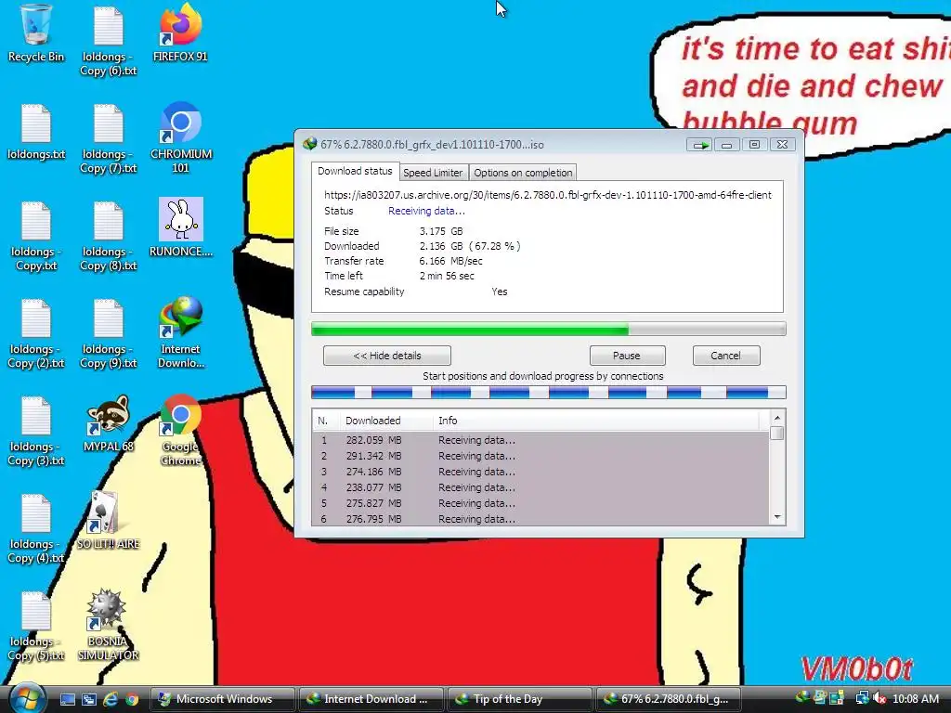Select the loldongs - Copy (7).txt file
Viewport: 951px width, 713px height.
coord(108,139)
